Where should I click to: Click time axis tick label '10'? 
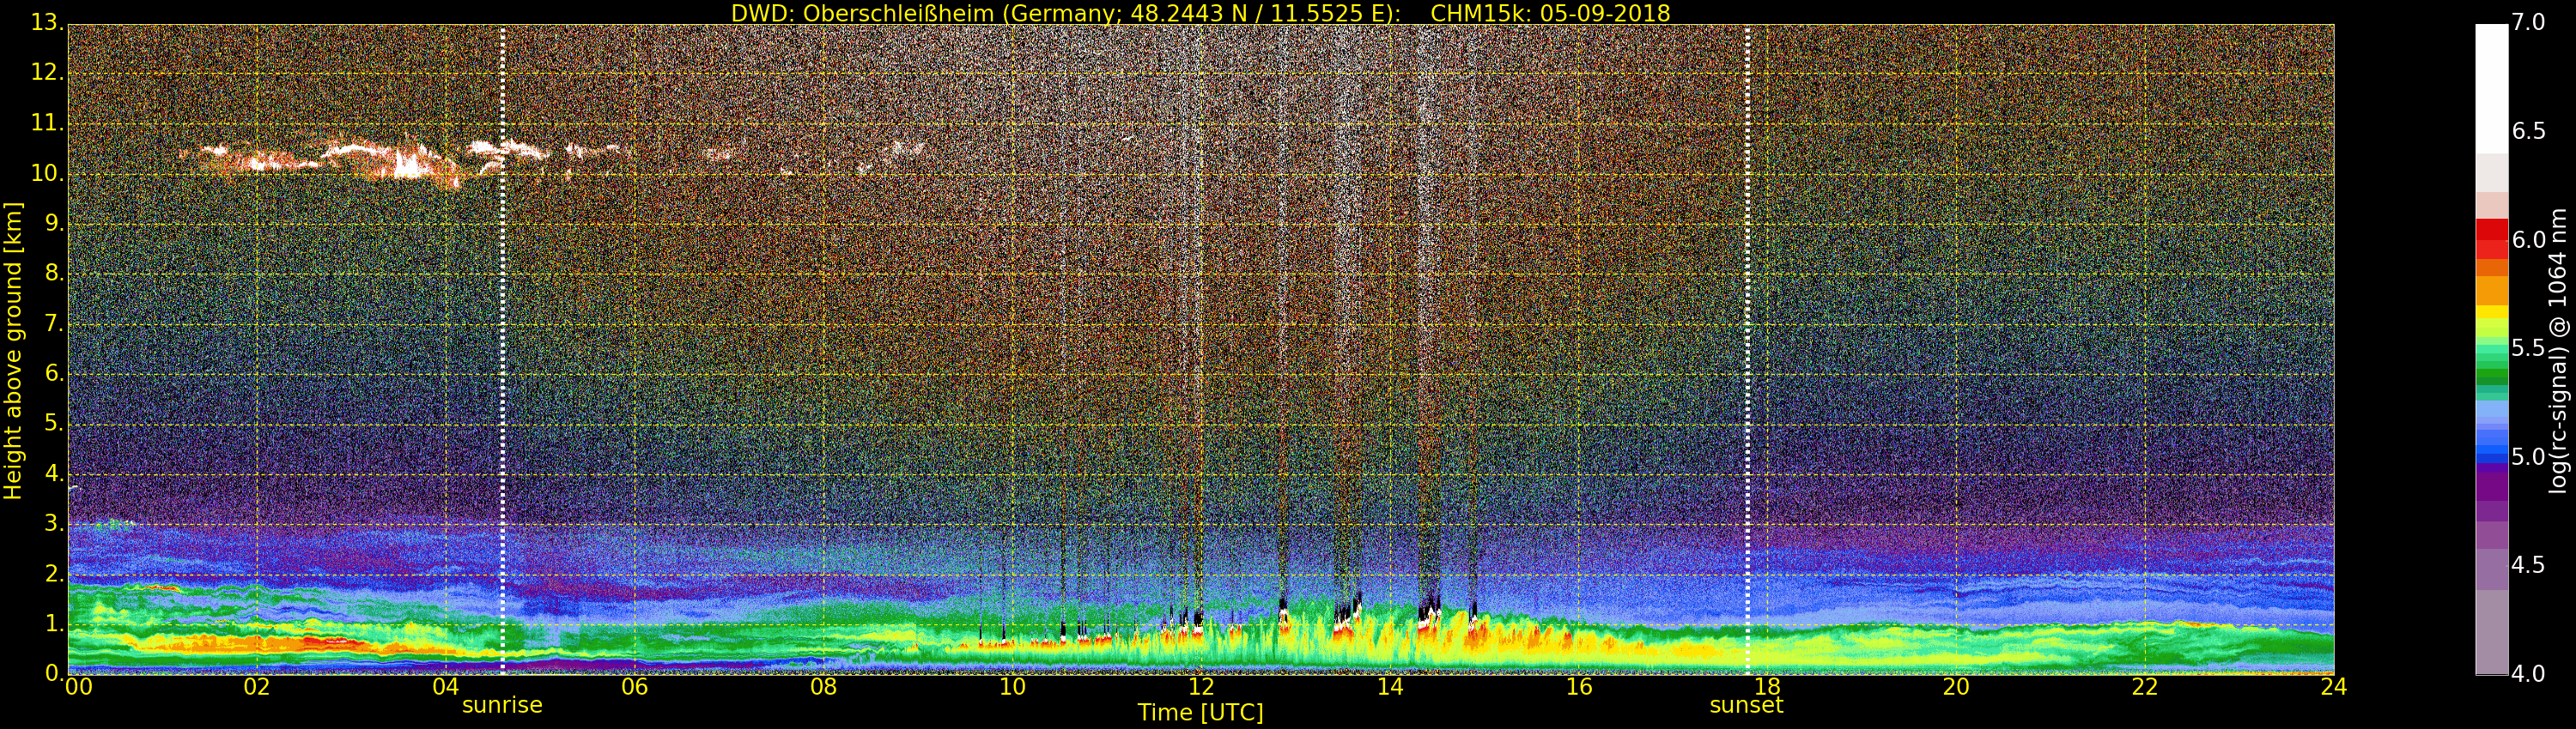[x=1012, y=687]
